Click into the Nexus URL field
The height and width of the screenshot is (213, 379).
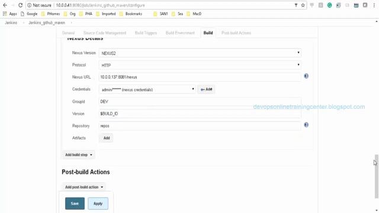tap(200, 77)
